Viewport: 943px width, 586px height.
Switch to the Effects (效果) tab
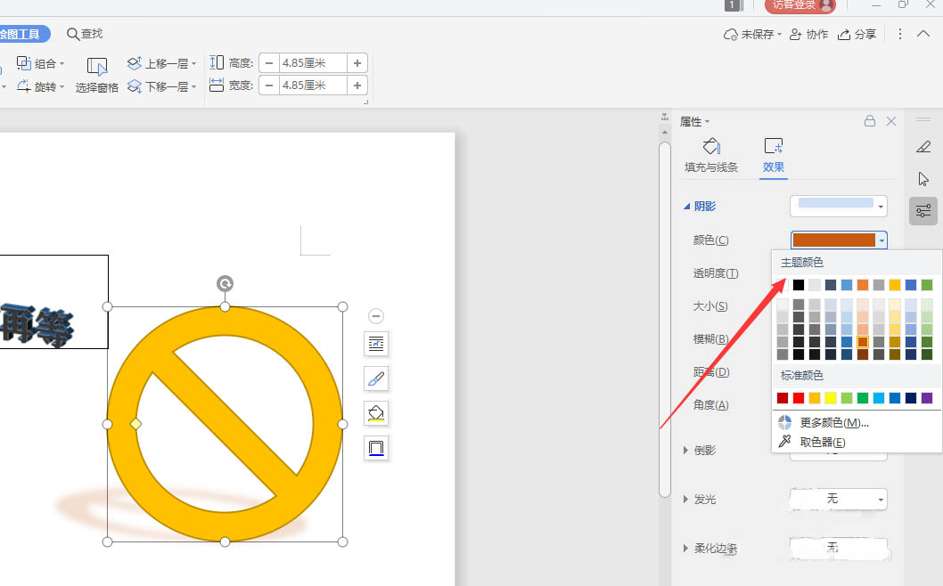point(773,155)
